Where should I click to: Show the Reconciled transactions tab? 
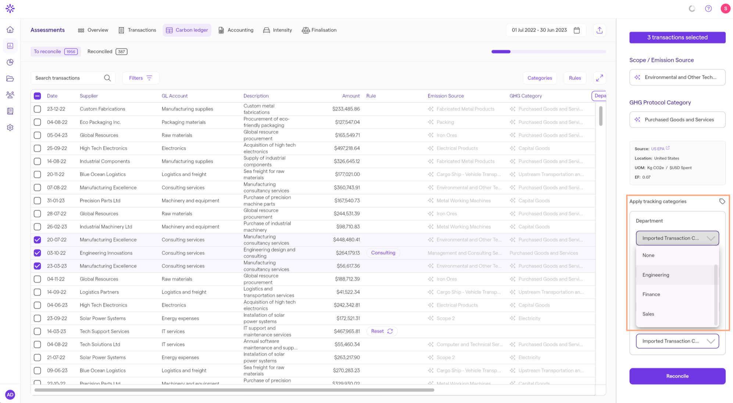pos(107,51)
